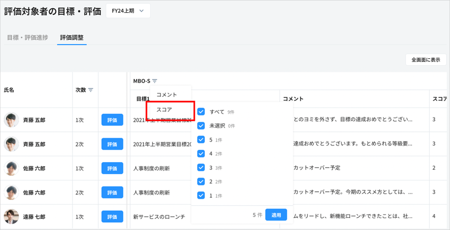
Task: Uncheck the score 1 checkbox
Action: pos(201,196)
